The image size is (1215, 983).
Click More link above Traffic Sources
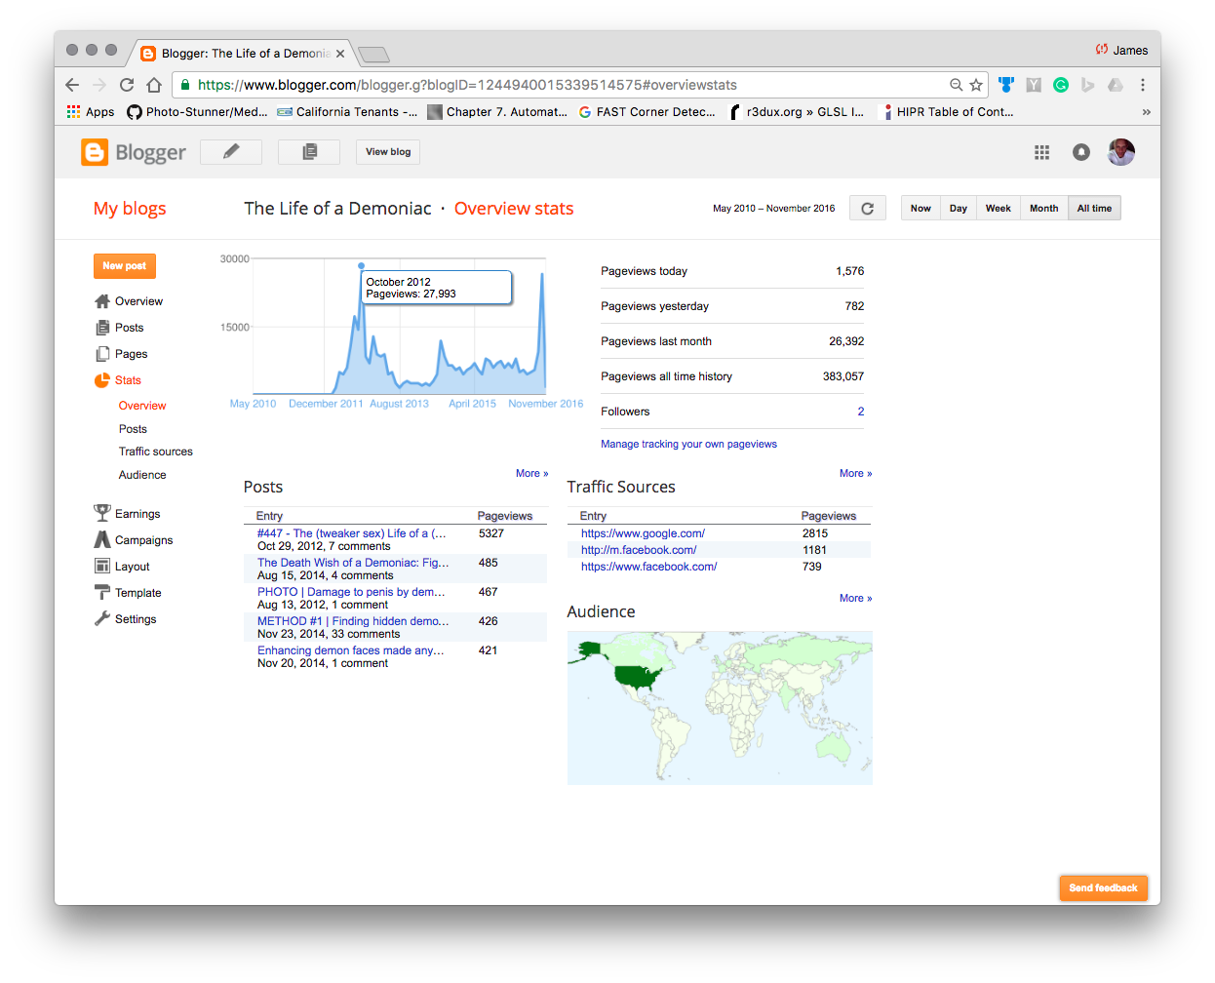pyautogui.click(x=855, y=473)
